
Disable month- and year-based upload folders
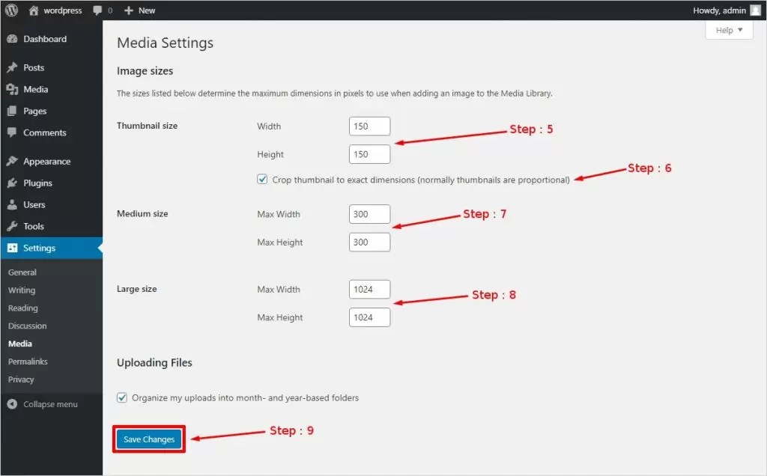121,397
